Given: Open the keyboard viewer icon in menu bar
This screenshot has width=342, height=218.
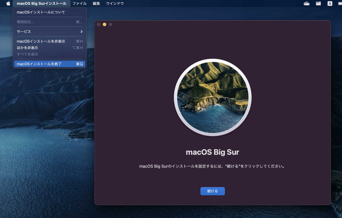Looking at the screenshot, I should pyautogui.click(x=318, y=4).
